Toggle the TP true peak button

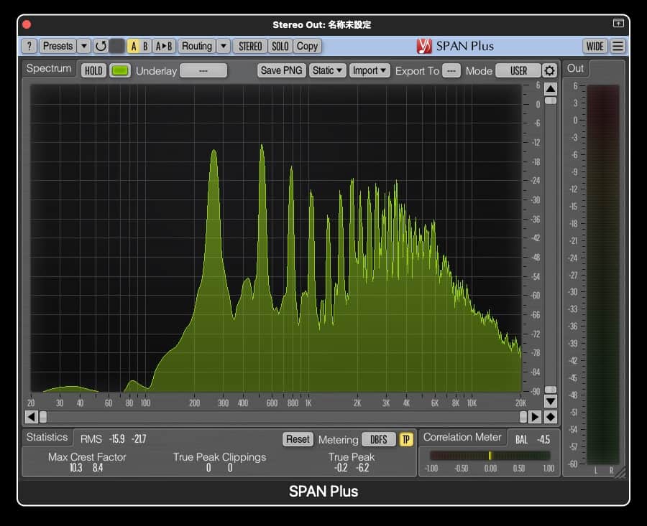click(406, 439)
